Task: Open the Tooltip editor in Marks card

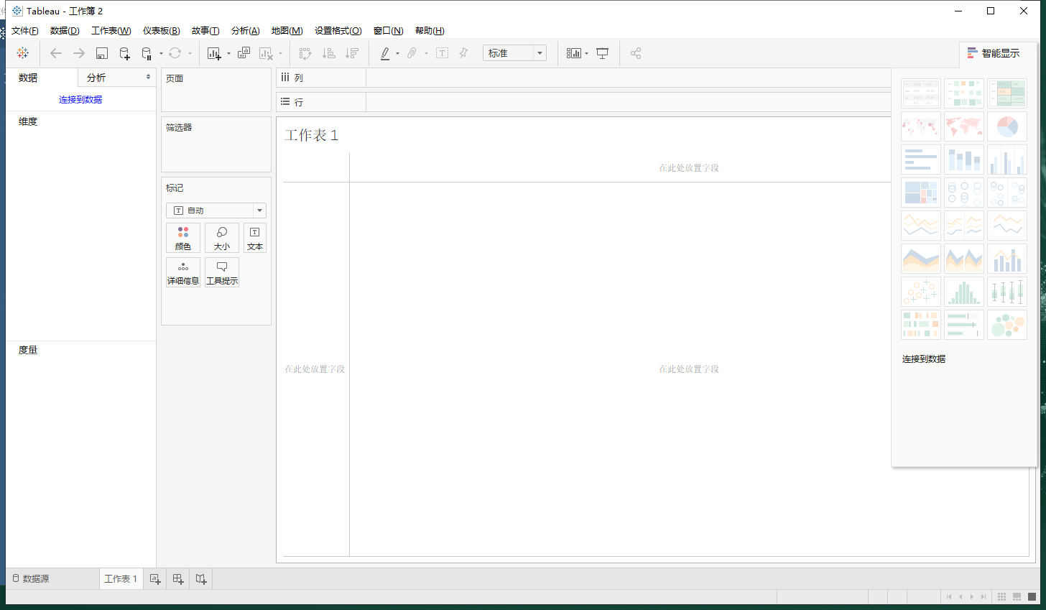Action: click(x=222, y=272)
